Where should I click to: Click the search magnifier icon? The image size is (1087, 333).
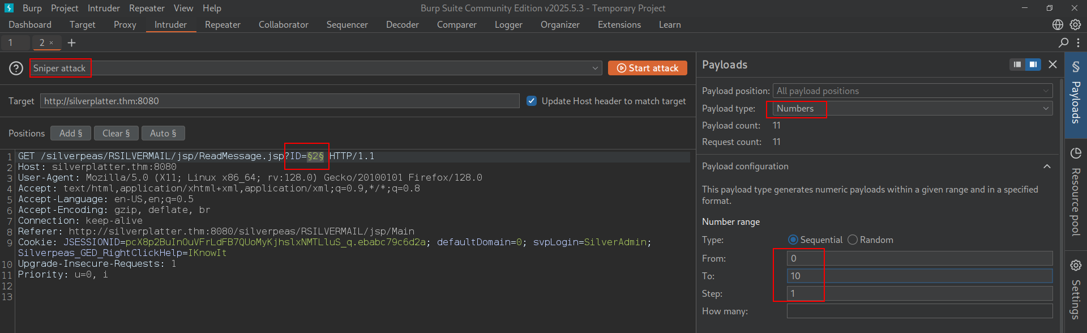tap(1063, 42)
